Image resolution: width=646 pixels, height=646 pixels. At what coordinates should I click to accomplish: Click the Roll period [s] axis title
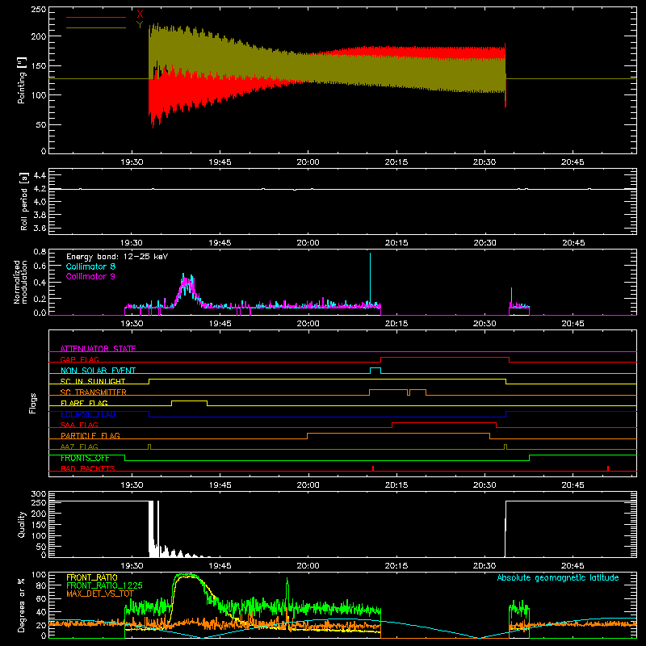[23, 201]
